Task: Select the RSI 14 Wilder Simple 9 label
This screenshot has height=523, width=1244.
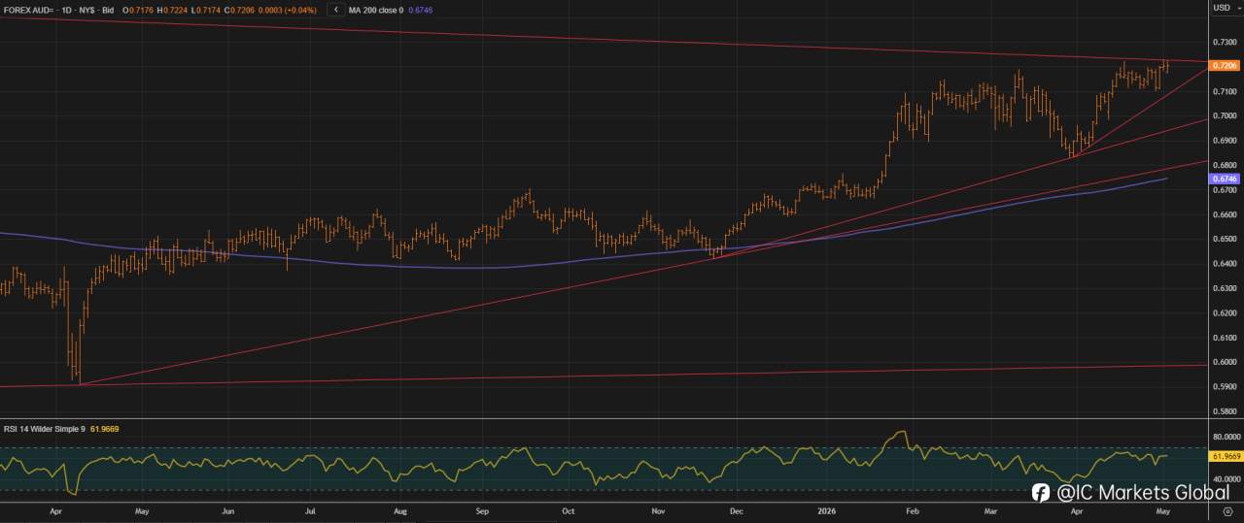Action: point(45,428)
